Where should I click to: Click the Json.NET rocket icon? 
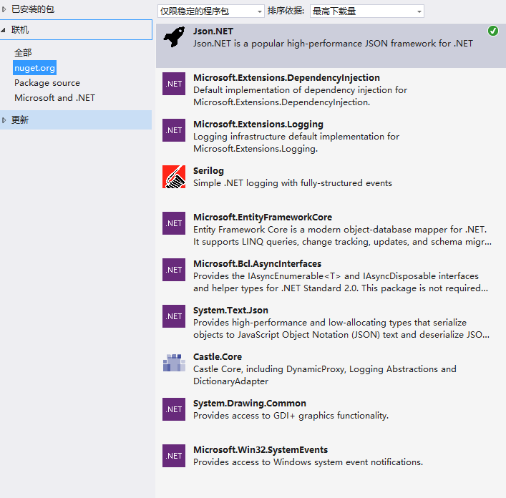pos(174,37)
